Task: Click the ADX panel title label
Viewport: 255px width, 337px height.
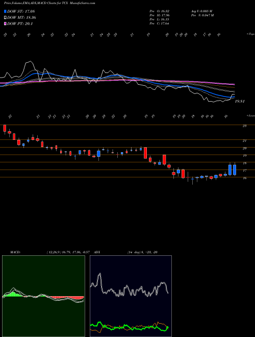Action: click(x=97, y=252)
